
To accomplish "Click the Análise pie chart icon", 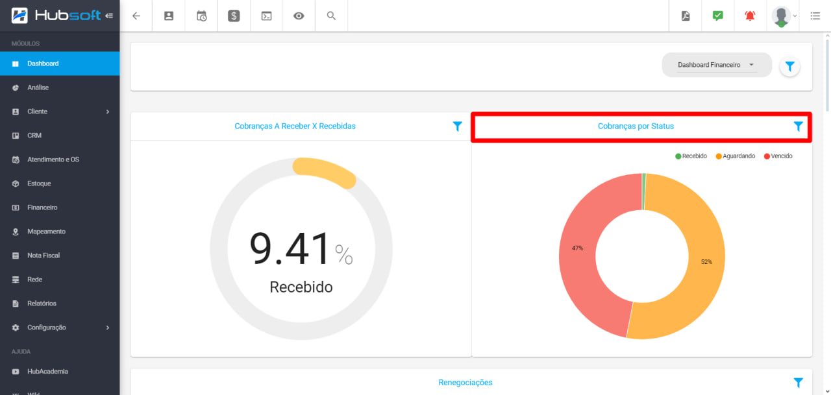I will [16, 88].
